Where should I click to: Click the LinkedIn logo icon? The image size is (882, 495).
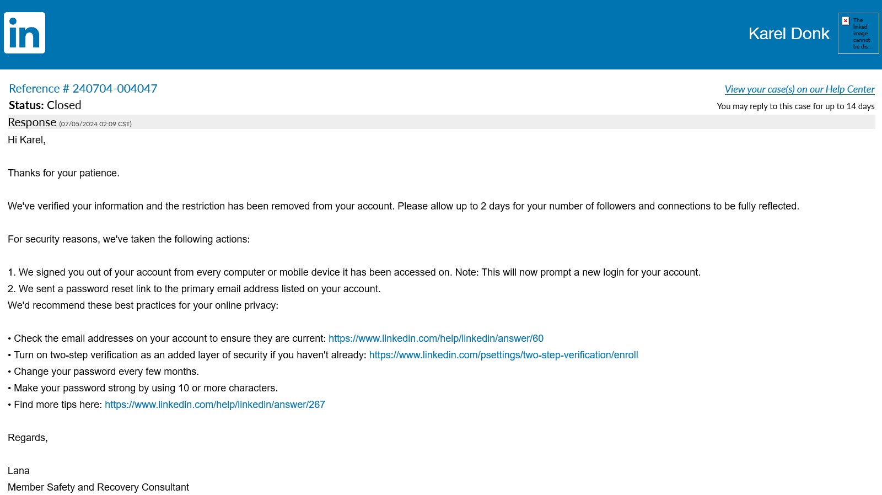(x=24, y=33)
